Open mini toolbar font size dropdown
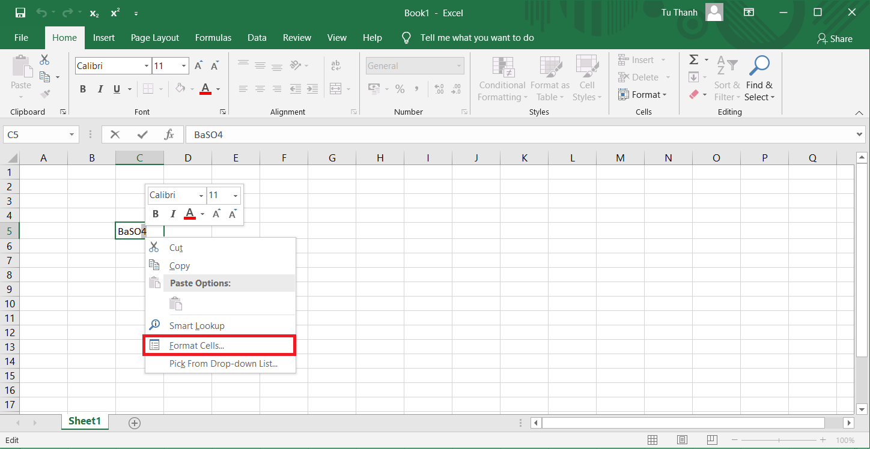Viewport: 870px width, 449px height. [x=236, y=196]
